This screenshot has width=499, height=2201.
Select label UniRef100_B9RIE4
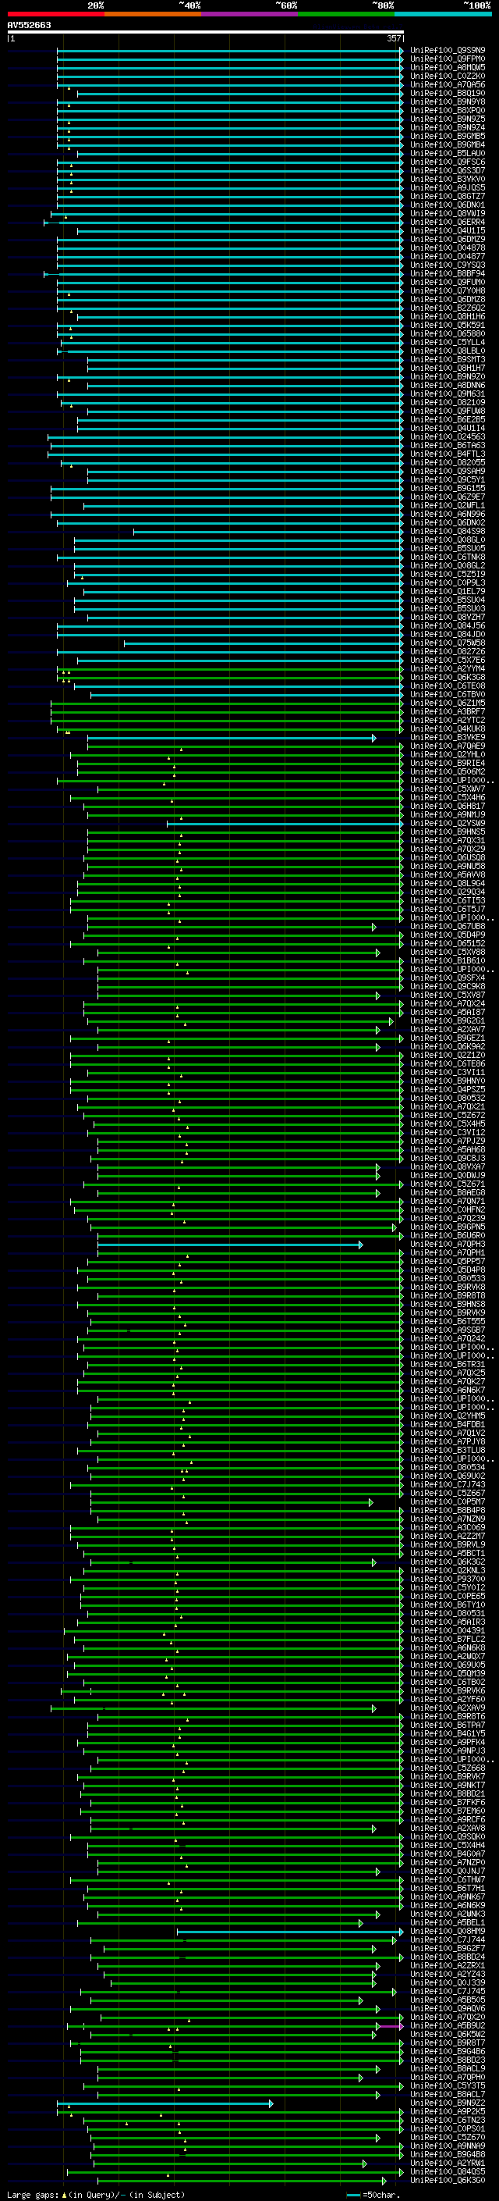tap(448, 763)
